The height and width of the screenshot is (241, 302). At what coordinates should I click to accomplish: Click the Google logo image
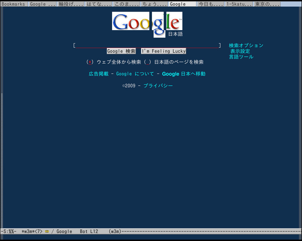tap(147, 24)
